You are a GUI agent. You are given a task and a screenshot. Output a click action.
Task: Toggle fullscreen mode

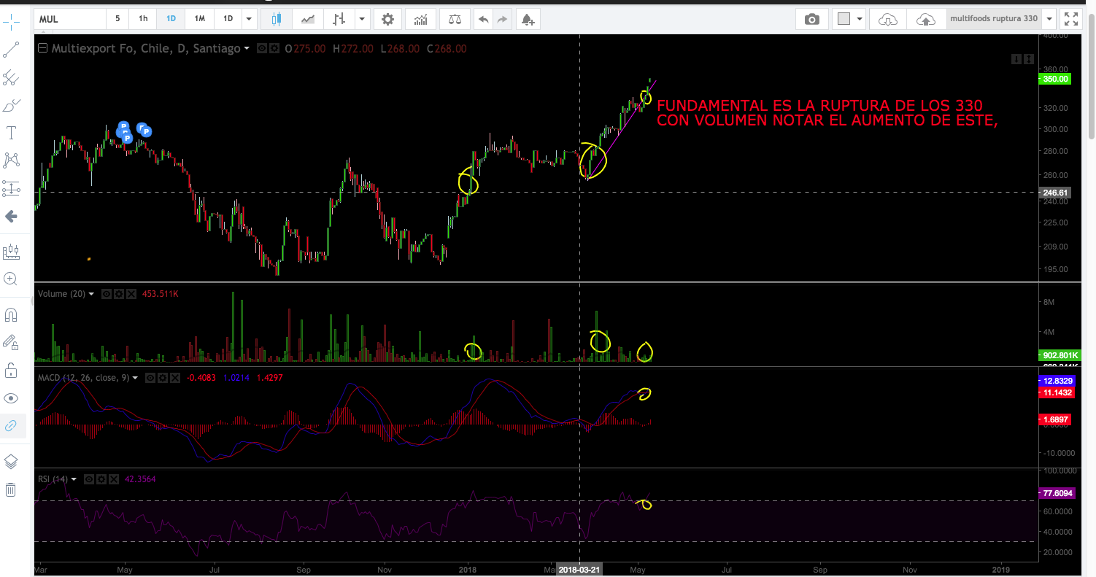pos(1070,19)
